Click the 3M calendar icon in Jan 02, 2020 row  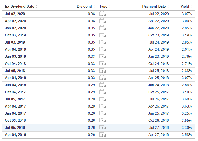[102, 28]
